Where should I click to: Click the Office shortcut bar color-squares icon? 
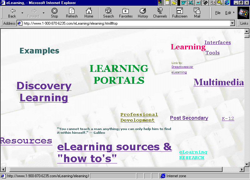[160, 2]
